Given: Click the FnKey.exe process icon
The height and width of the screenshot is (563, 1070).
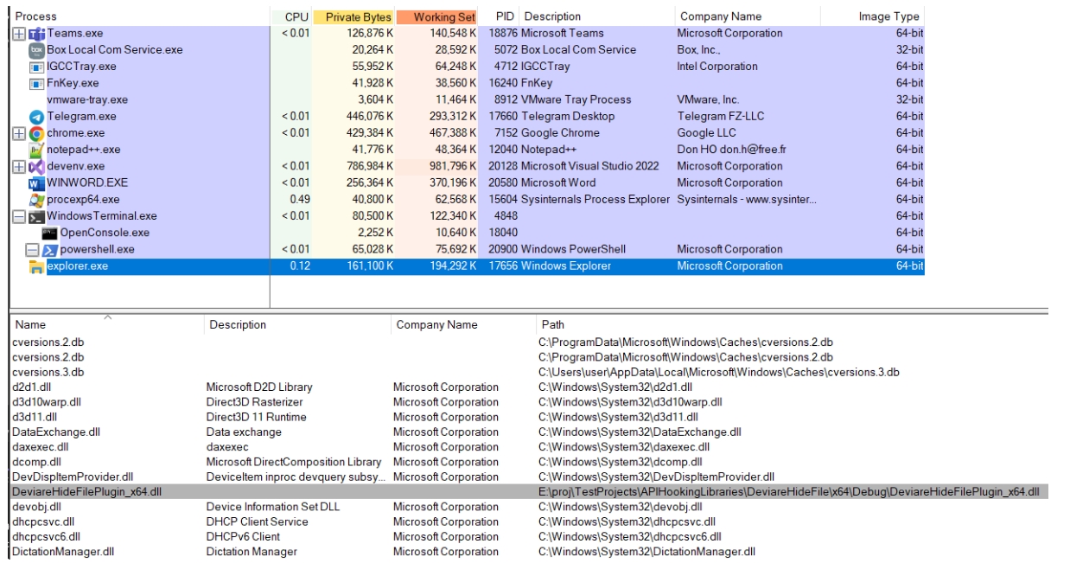Looking at the screenshot, I should pyautogui.click(x=36, y=83).
